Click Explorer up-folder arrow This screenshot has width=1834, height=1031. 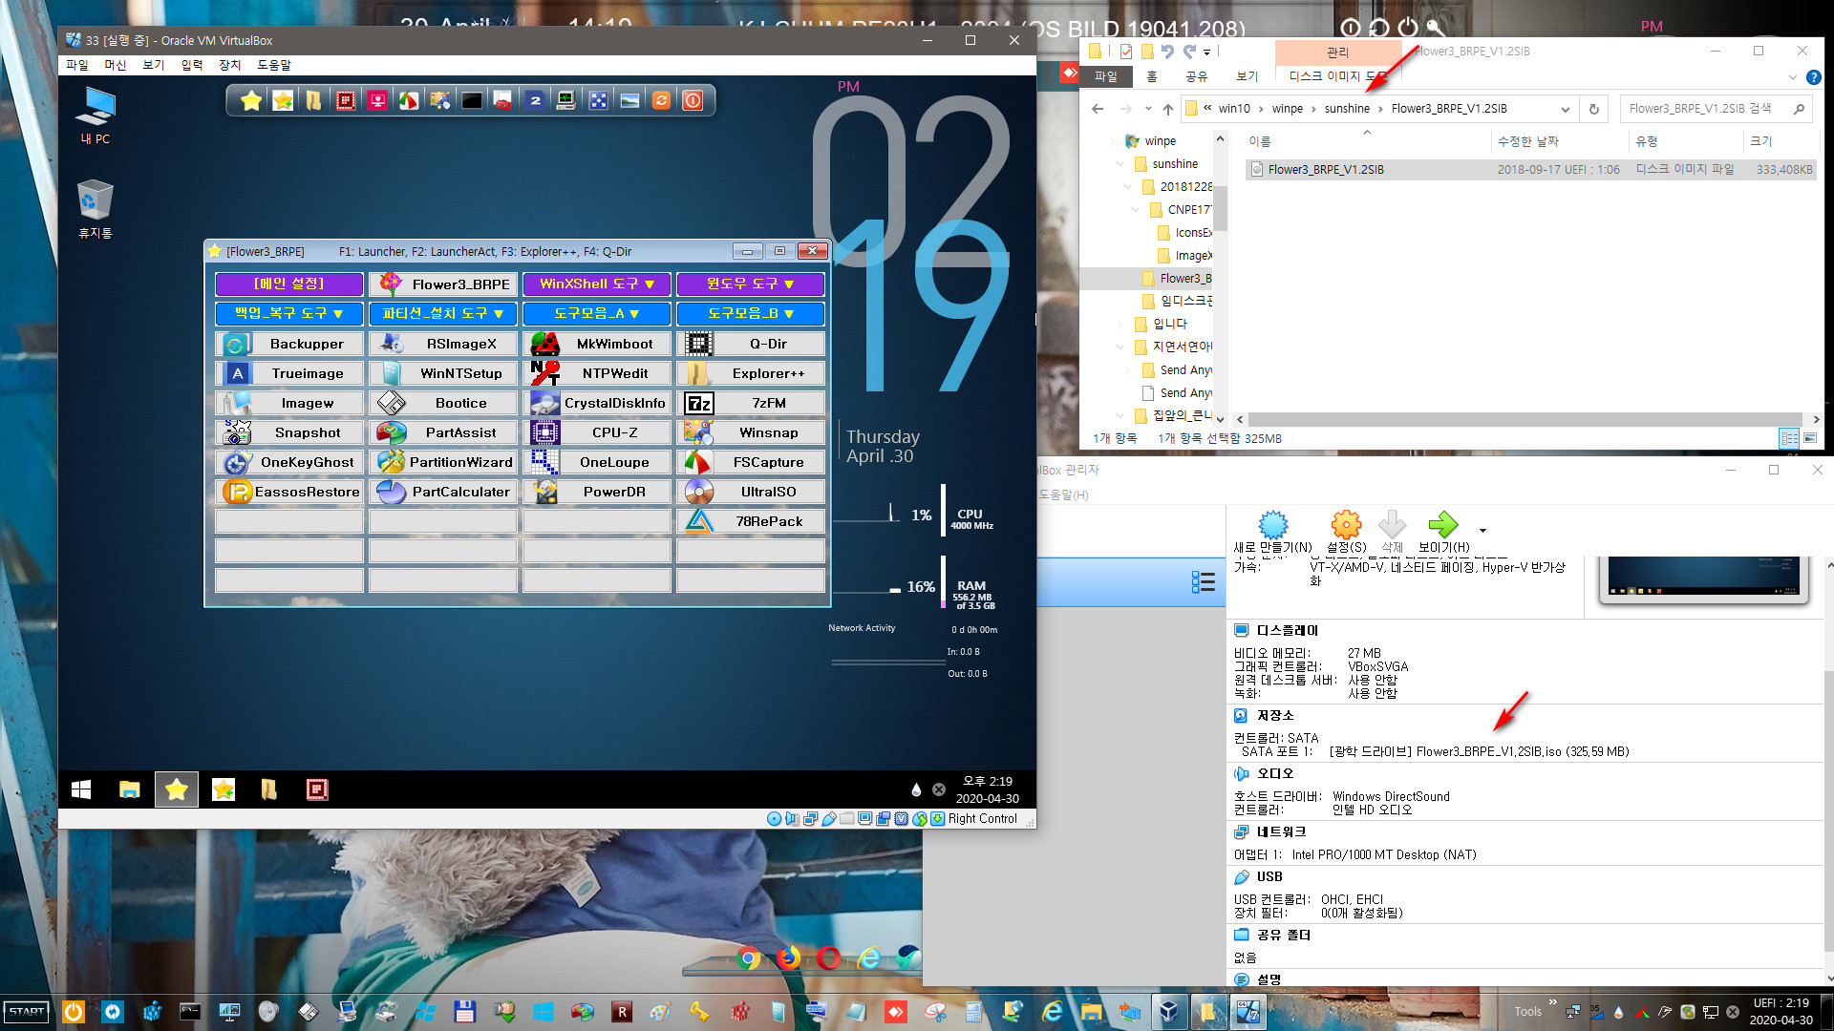[1167, 109]
